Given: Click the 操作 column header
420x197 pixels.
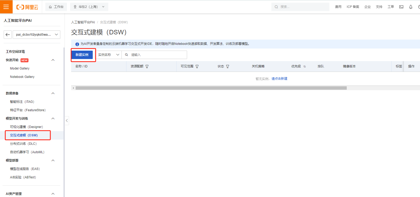Looking at the screenshot, I should (x=411, y=66).
